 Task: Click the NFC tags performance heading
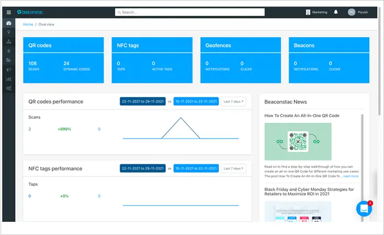coord(55,169)
